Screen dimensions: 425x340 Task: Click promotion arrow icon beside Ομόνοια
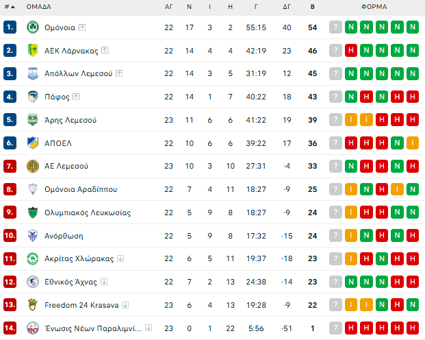click(x=82, y=27)
